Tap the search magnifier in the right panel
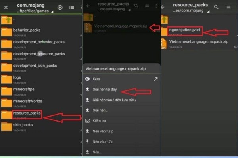The image size is (238, 158). (x=216, y=7)
